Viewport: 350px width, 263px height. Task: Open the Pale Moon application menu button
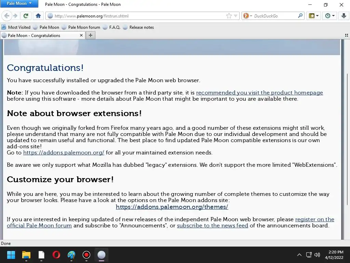coord(19,3)
